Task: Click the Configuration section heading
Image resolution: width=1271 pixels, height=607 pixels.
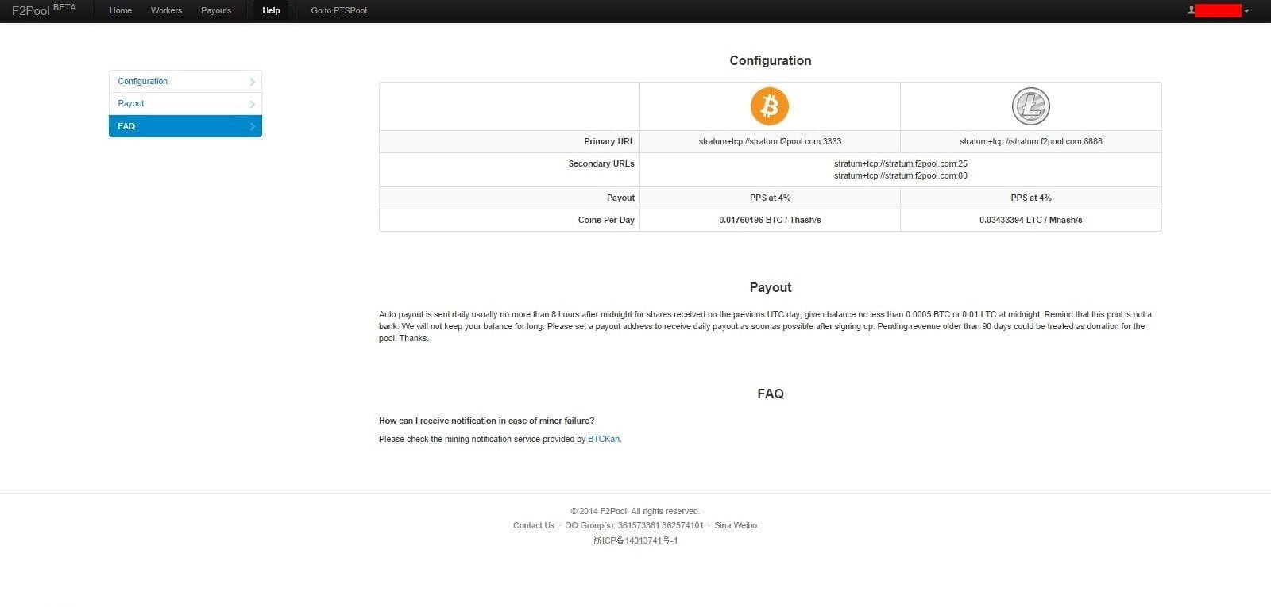Action: (771, 60)
